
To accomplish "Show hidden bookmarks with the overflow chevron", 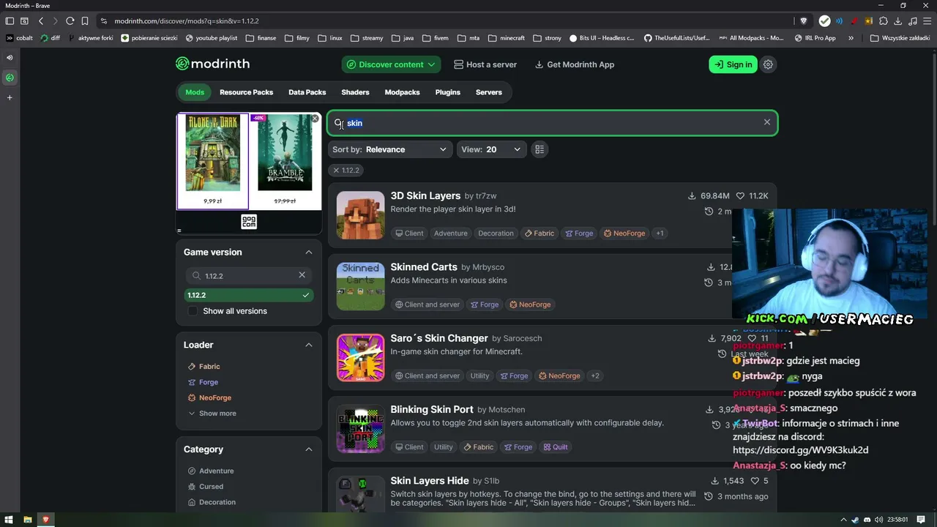I will [x=851, y=38].
